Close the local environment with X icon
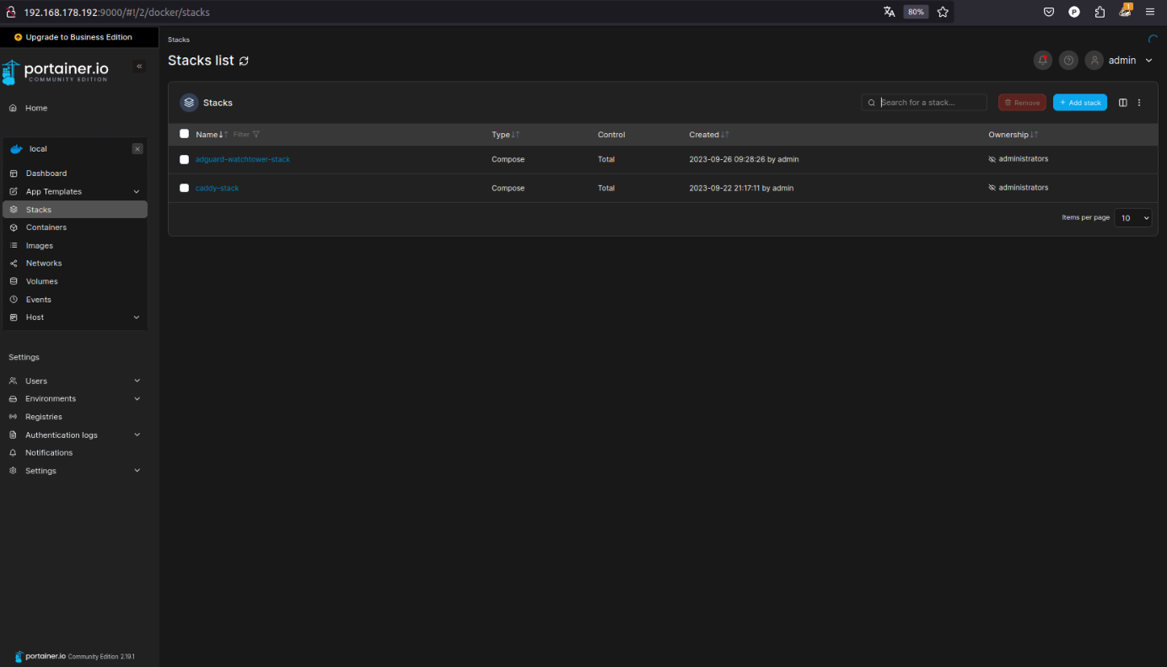1167x667 pixels. (x=137, y=149)
